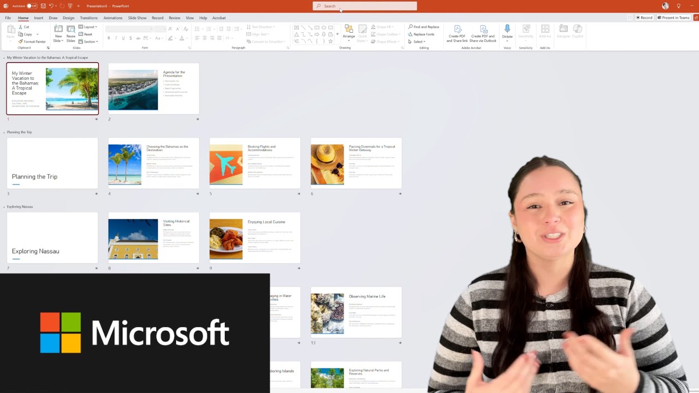Viewport: 699px width, 393px height.
Task: Toggle the AutoSave switch
Action: point(32,6)
